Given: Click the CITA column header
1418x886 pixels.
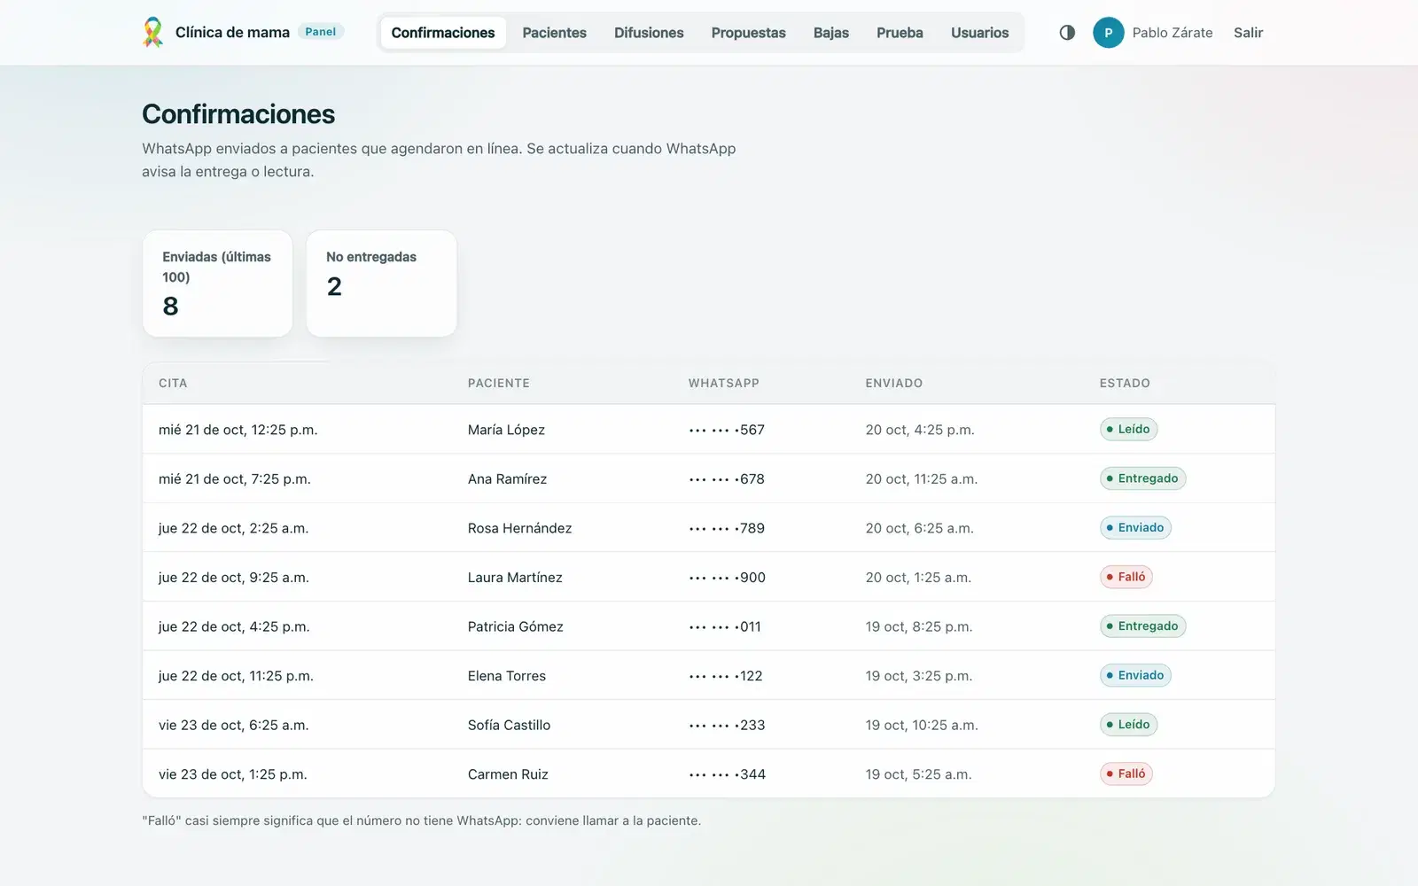Looking at the screenshot, I should [173, 383].
